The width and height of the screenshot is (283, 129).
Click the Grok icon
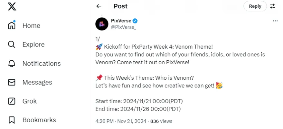[x=12, y=101]
